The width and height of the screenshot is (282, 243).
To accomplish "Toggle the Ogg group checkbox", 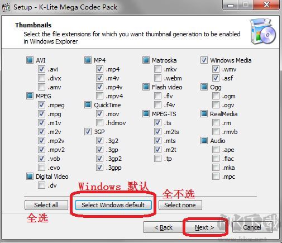I will point(204,87).
